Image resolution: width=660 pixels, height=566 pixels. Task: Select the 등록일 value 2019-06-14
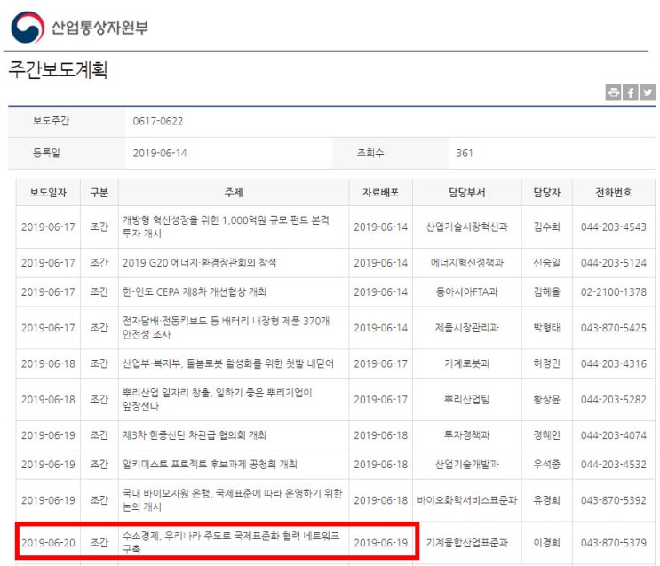160,154
